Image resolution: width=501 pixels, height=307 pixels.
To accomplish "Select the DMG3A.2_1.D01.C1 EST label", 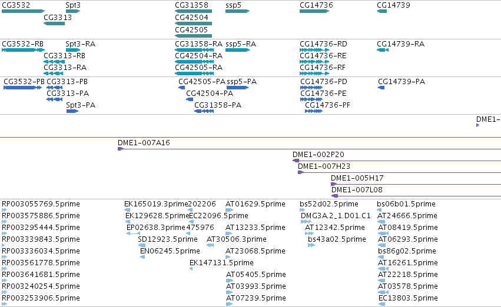I will 336,216.
